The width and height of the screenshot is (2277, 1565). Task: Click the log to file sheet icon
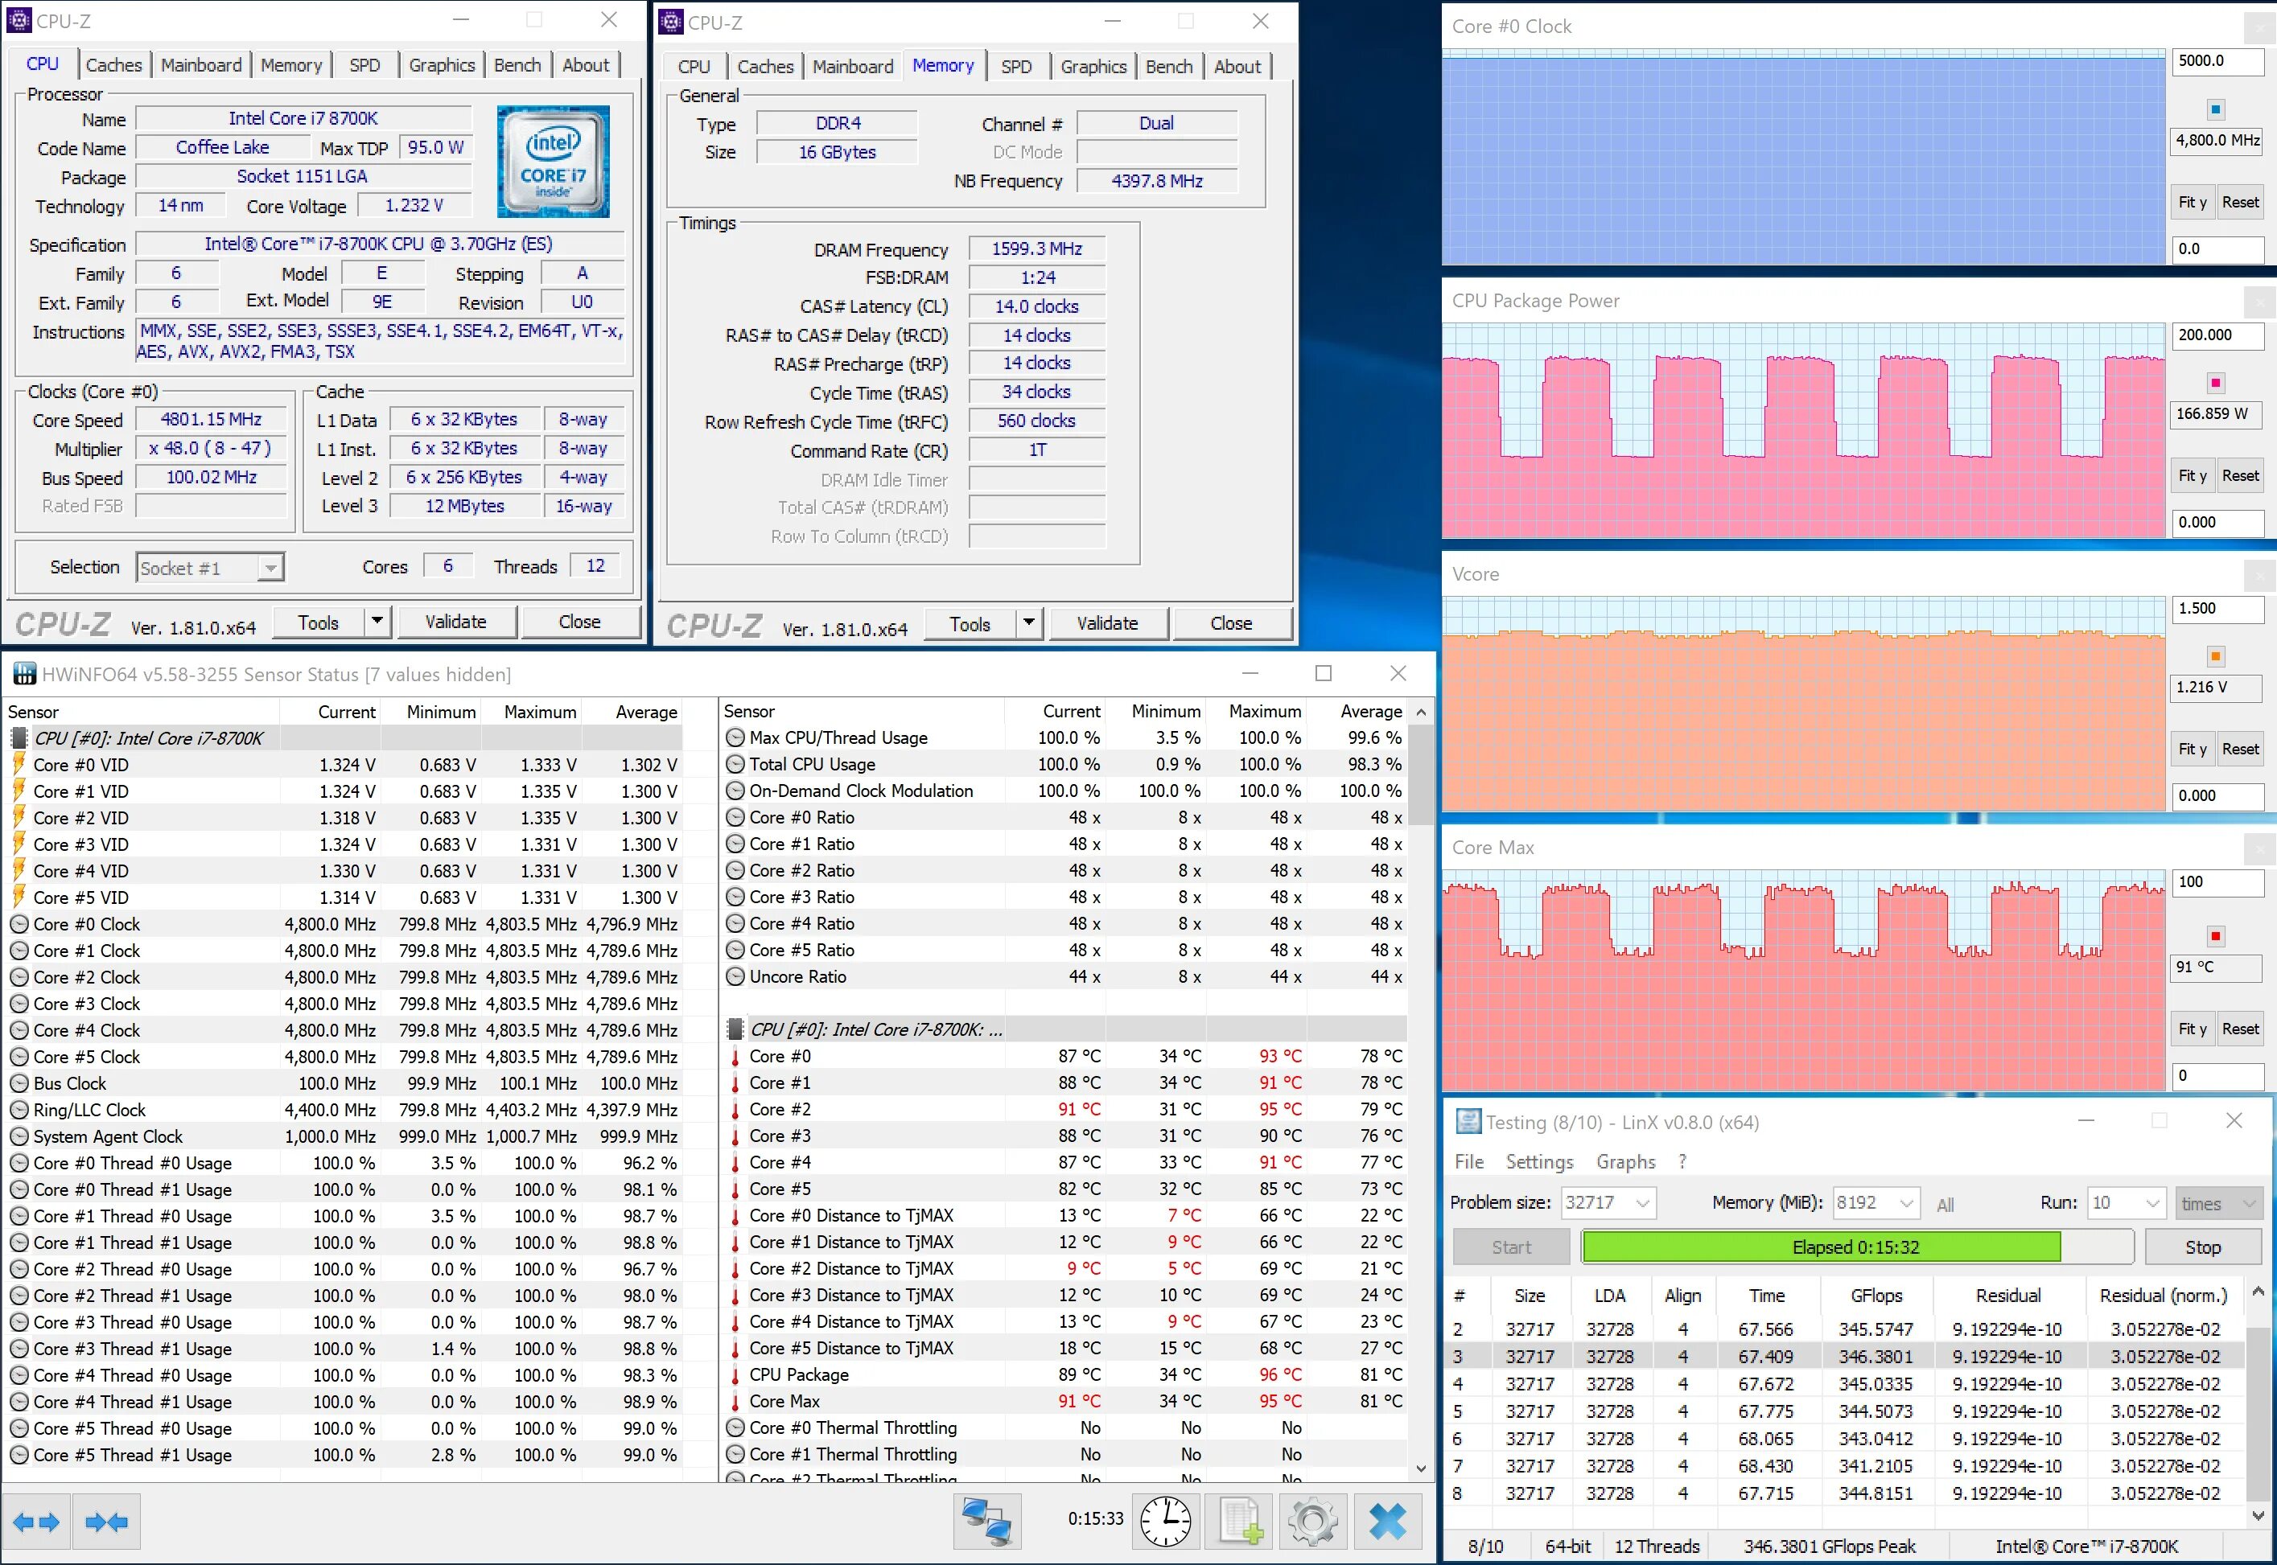(1240, 1521)
